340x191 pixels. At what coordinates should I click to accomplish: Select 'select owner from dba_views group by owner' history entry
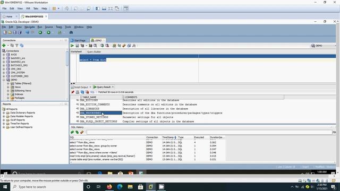pos(93,146)
